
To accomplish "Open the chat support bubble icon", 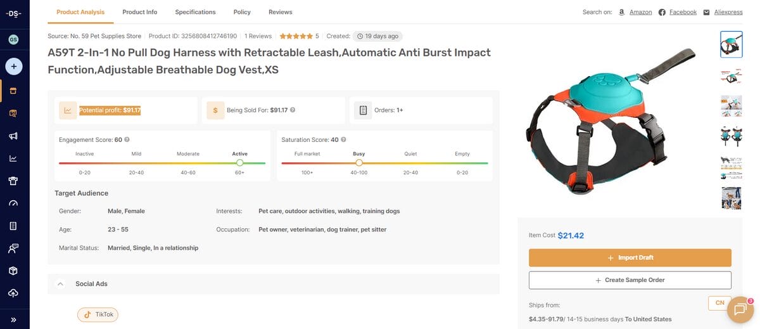I will click(x=740, y=309).
